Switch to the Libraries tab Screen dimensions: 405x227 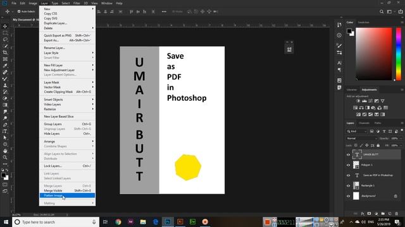(x=352, y=90)
